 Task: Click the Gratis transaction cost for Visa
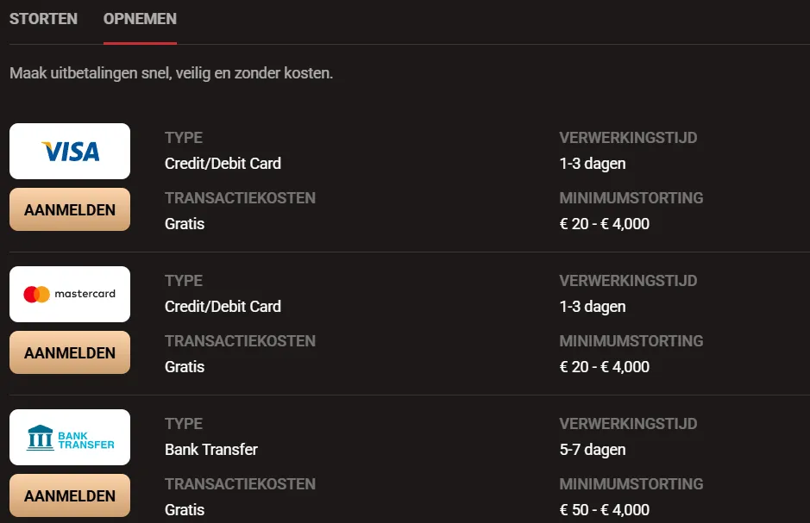pos(184,223)
